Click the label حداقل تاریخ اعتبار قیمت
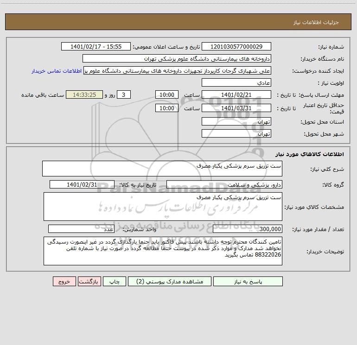The height and width of the screenshot is (345, 357). tap(324, 108)
